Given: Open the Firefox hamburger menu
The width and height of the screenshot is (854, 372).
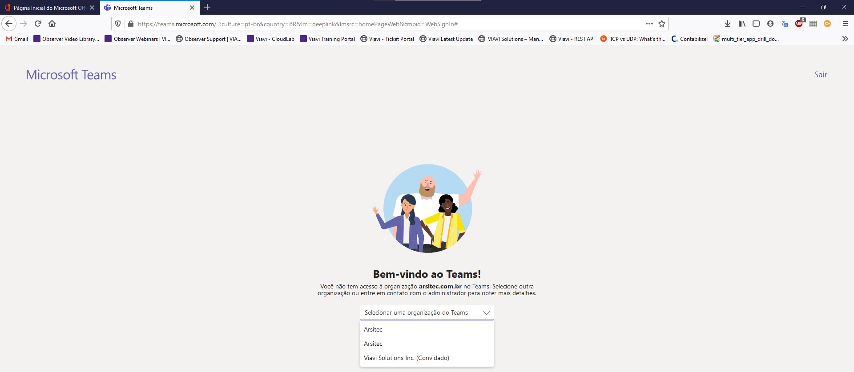Looking at the screenshot, I should point(846,24).
